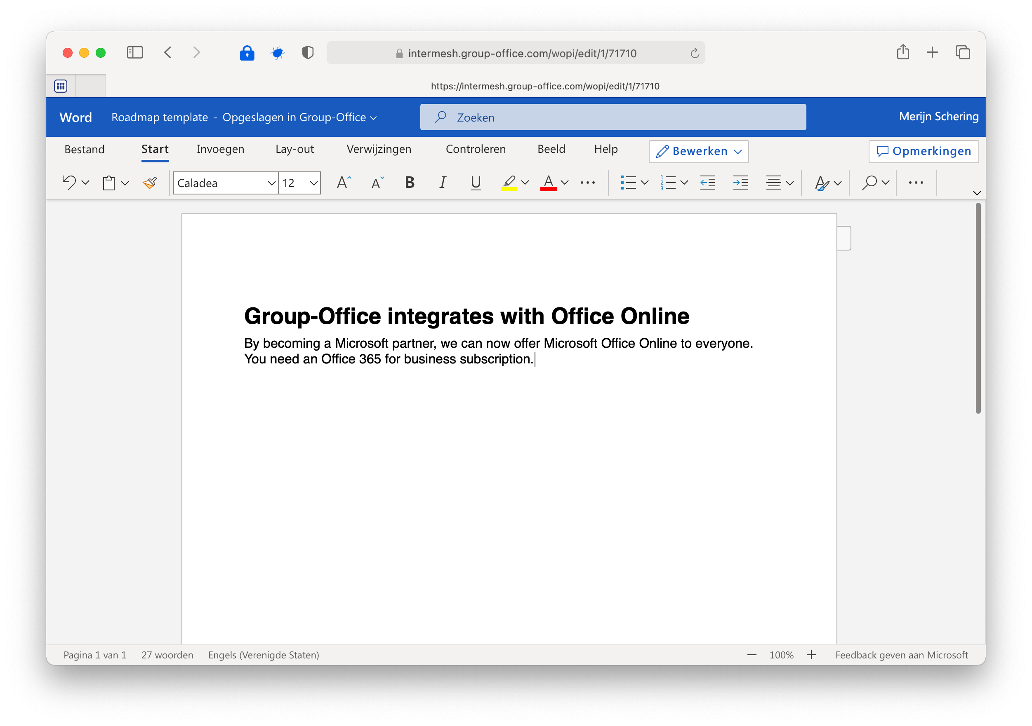The image size is (1032, 726).
Task: Click the increase indent icon
Action: 740,183
